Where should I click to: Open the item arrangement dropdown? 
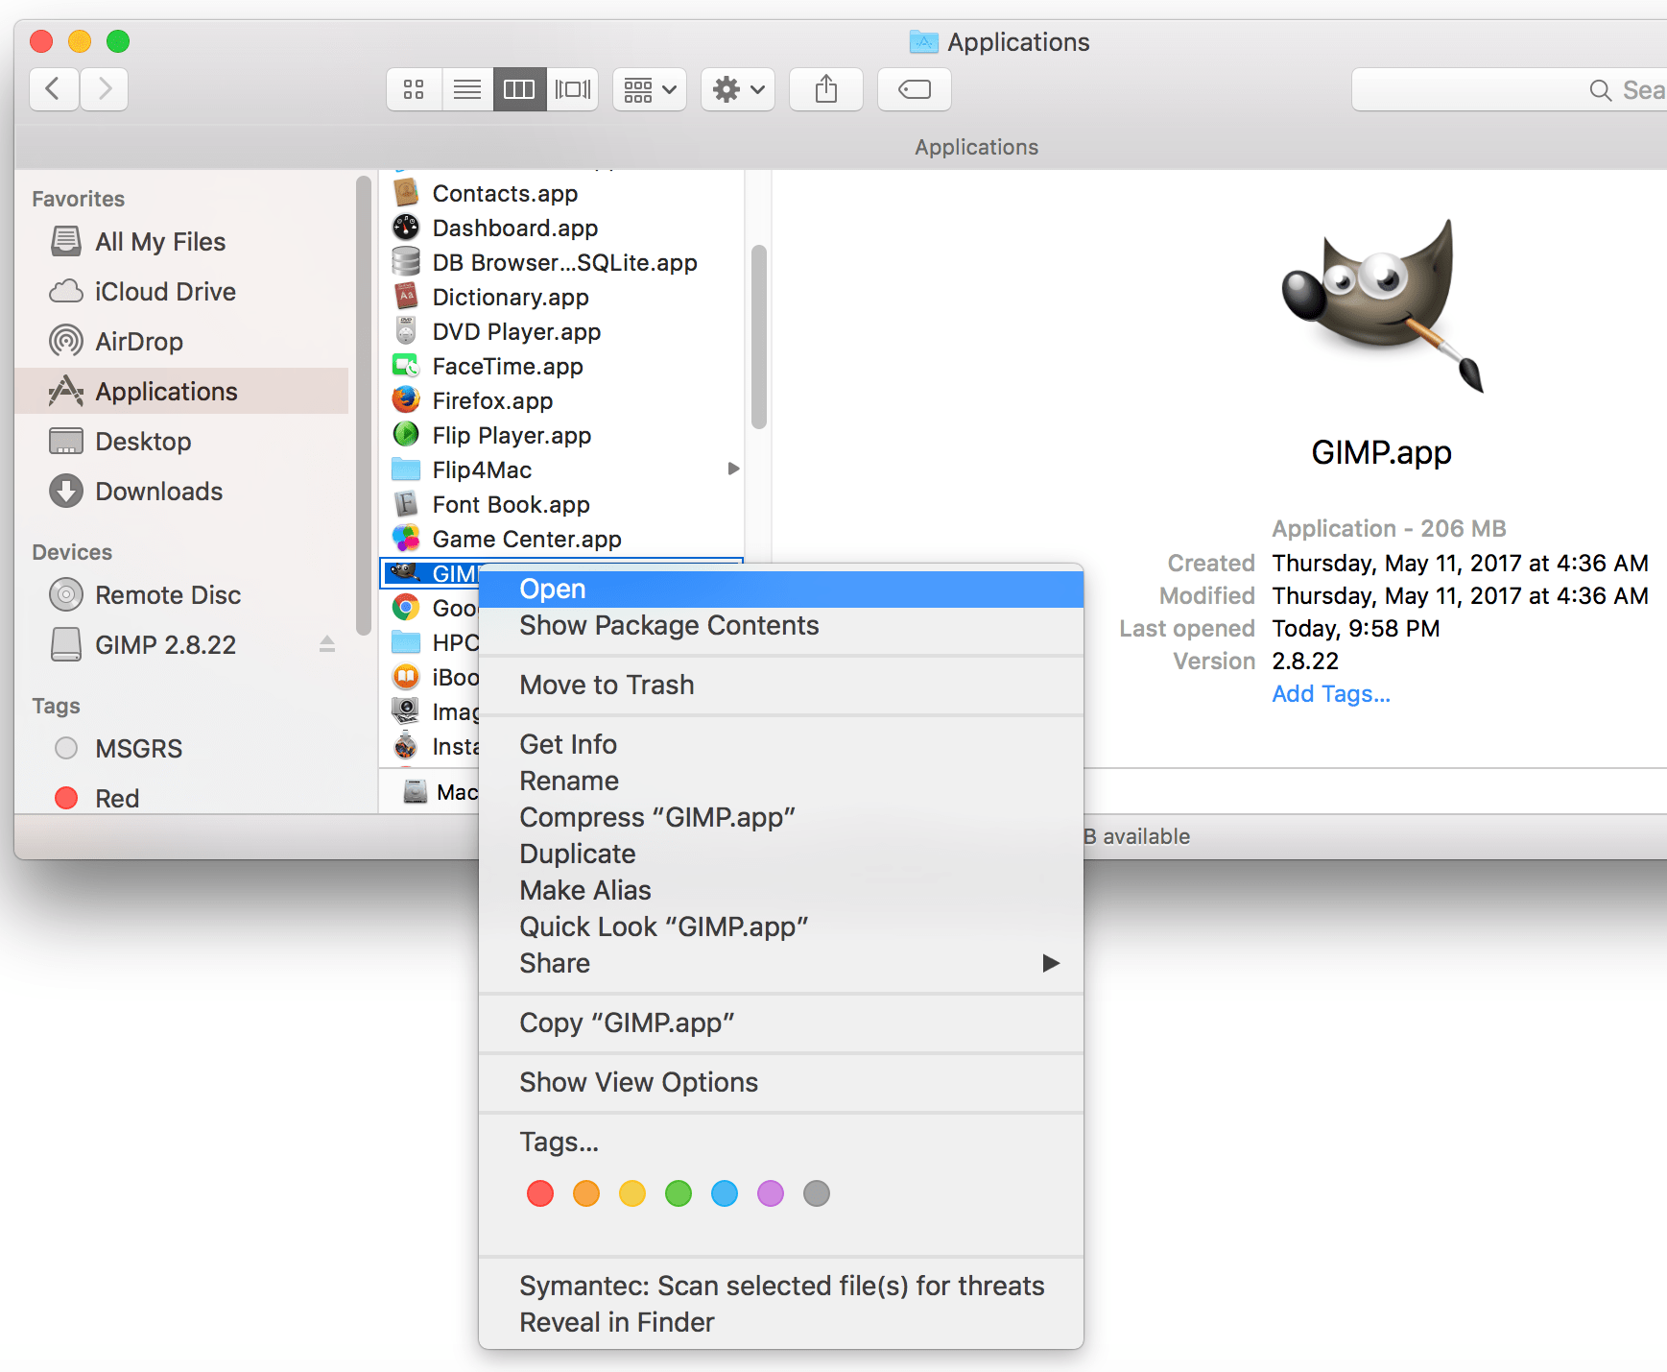[x=649, y=88]
